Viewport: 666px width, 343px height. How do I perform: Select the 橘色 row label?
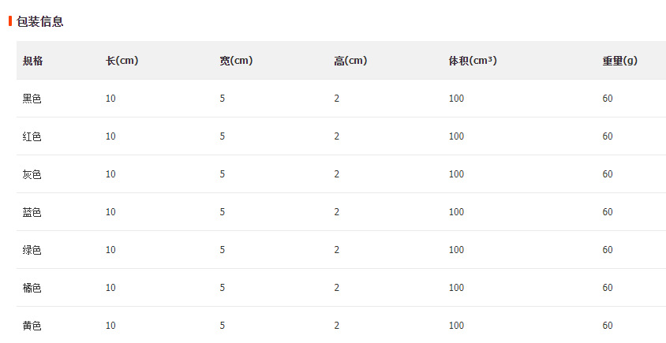coord(32,288)
